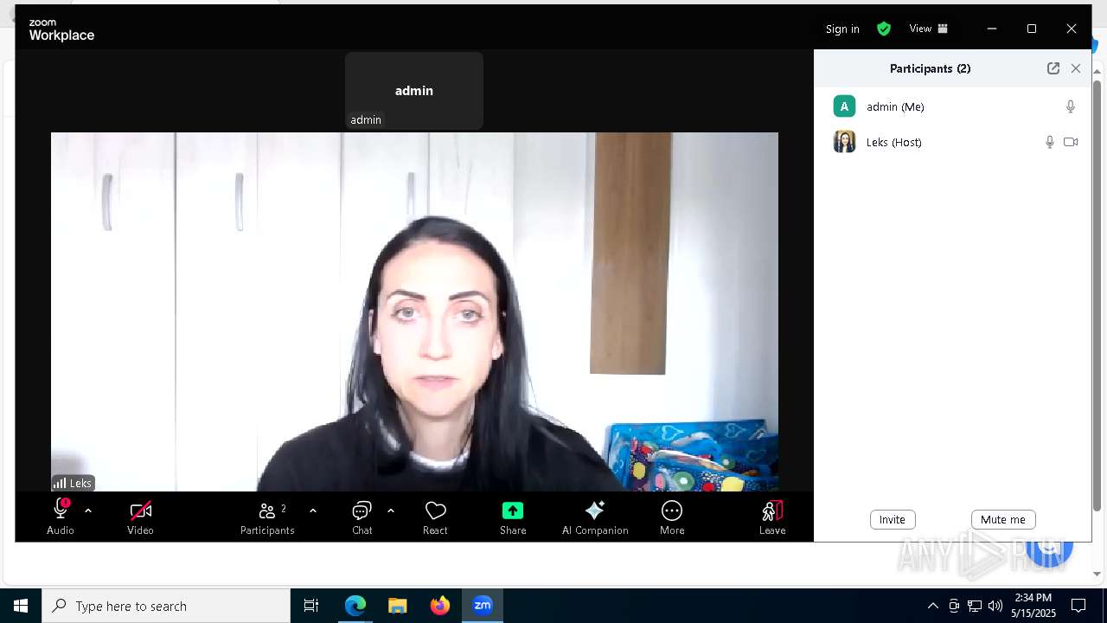Select admin (Me) participant row
Viewport: 1107px width, 623px height.
[x=952, y=106]
